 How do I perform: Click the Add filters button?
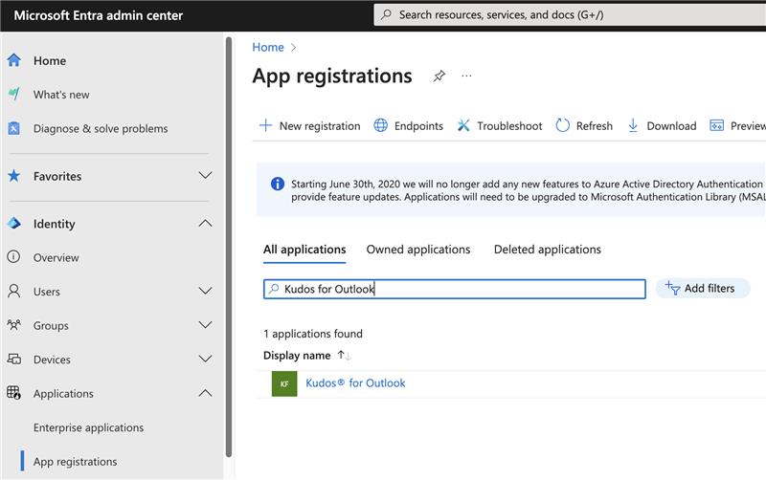pos(703,289)
